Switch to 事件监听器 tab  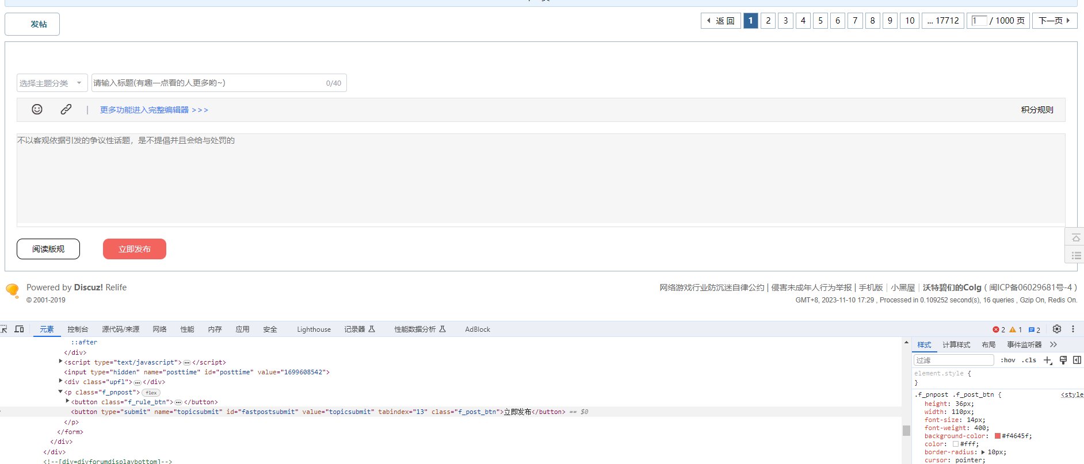[x=1024, y=345]
